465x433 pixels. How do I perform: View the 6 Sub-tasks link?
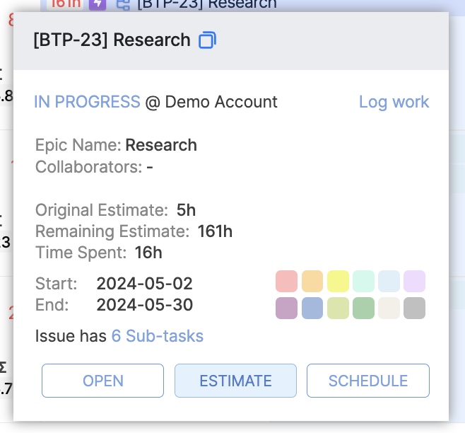tap(158, 336)
